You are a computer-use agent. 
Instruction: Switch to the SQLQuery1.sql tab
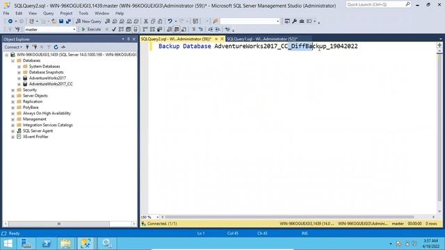tap(261, 39)
